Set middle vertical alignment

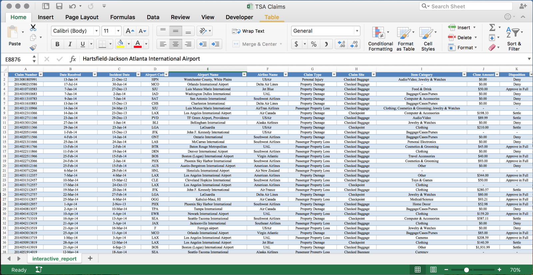click(176, 31)
